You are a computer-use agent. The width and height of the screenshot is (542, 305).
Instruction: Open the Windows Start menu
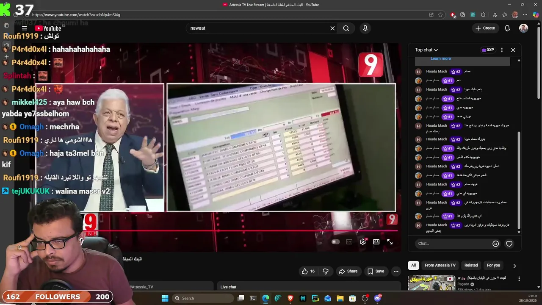pos(165,298)
